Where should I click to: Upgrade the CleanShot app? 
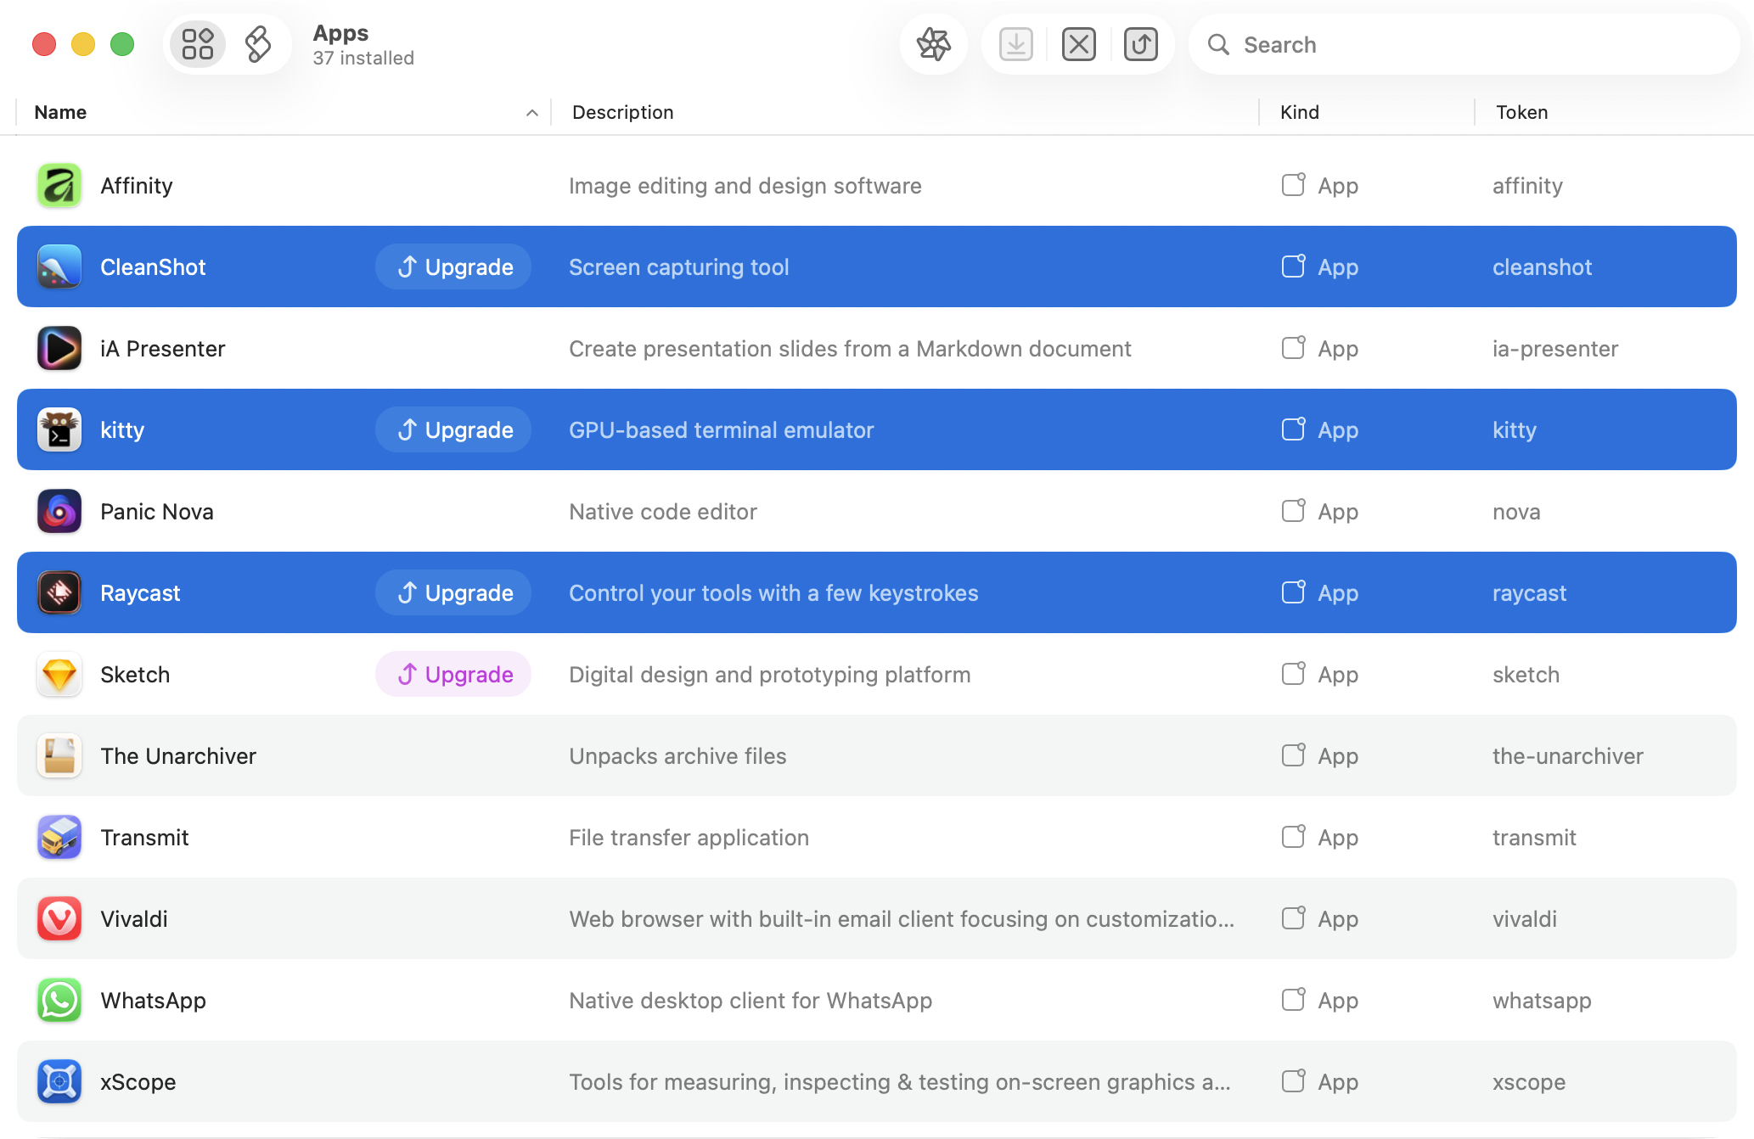tap(454, 267)
